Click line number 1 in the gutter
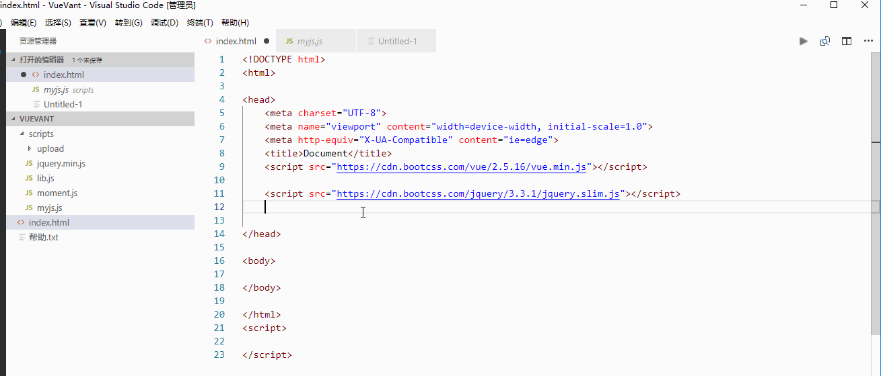Viewport: 881px width, 376px height. point(221,59)
